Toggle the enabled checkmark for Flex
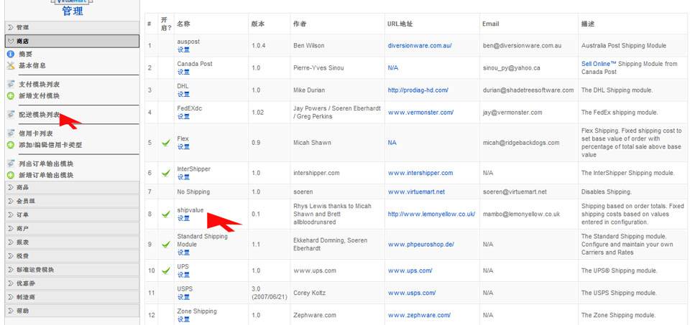The height and width of the screenshot is (325, 690). click(165, 143)
